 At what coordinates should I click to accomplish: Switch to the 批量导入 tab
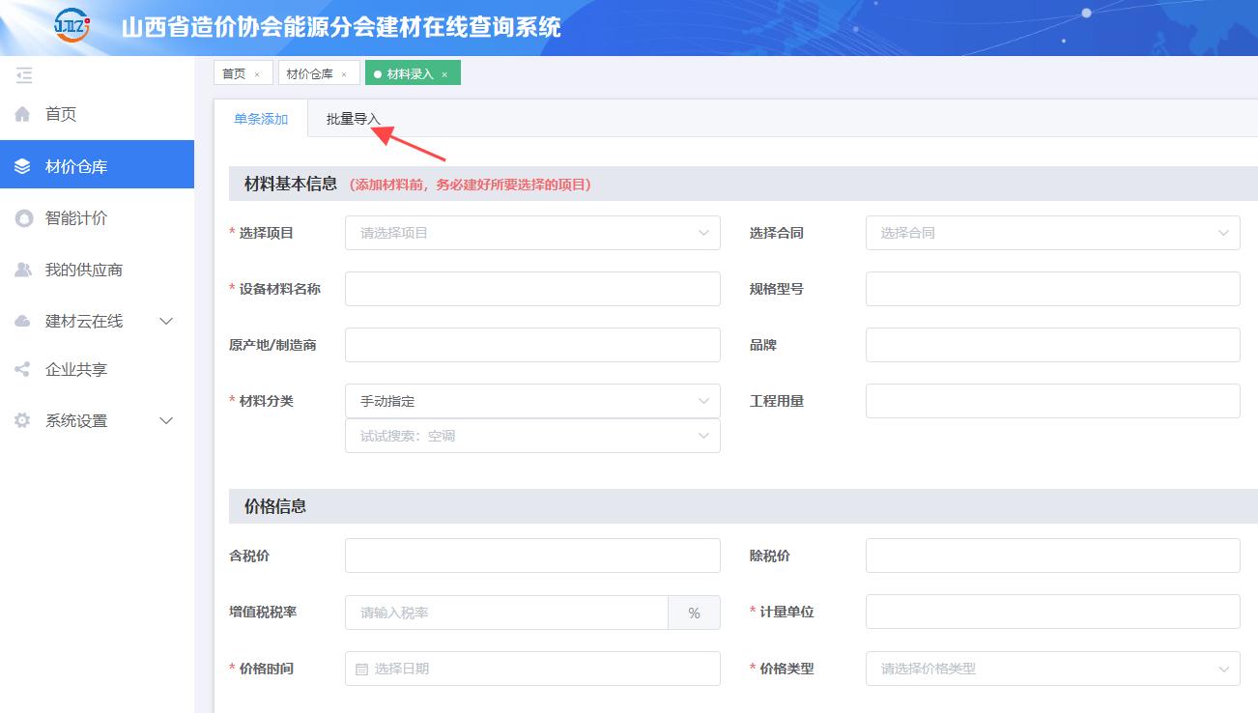[x=354, y=119]
